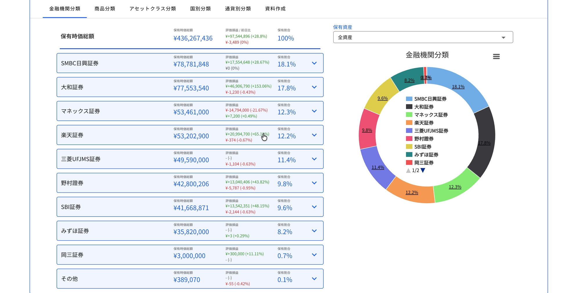580x293 pixels.
Task: Expand the マネックス証券 row chevron
Action: click(314, 111)
